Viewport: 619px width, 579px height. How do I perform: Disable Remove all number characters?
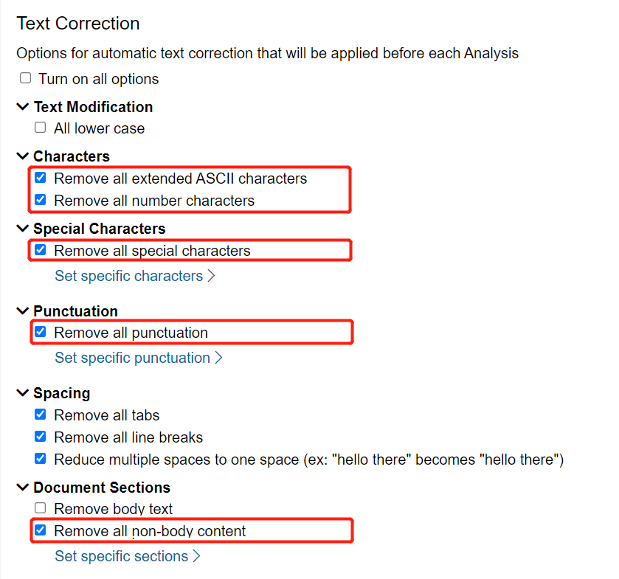click(x=40, y=199)
